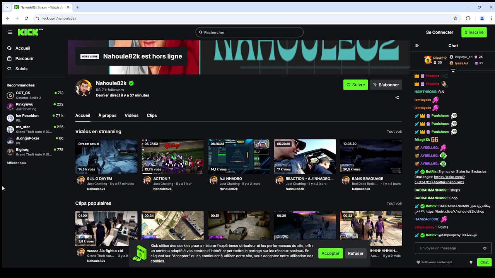Open the botrix.live shop link in chat
The image size is (495, 278).
pyautogui.click(x=455, y=212)
